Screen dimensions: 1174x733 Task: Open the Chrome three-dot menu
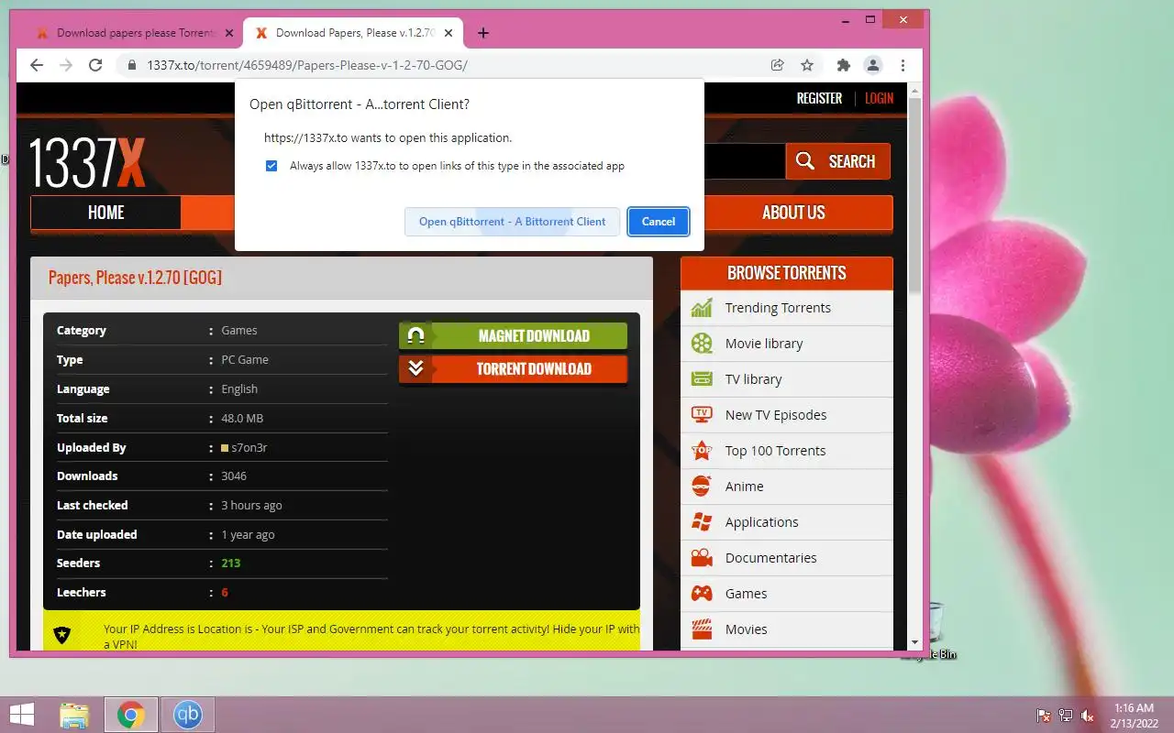point(903,65)
